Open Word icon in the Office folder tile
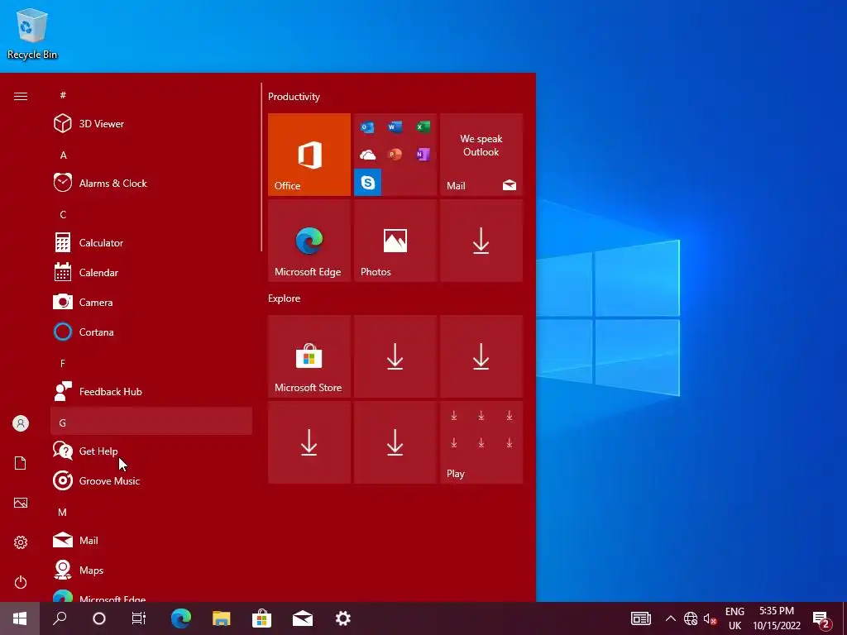 pos(395,127)
